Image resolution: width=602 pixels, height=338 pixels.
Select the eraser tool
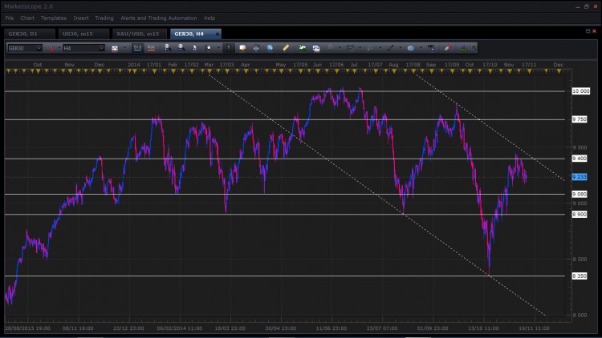(x=448, y=48)
